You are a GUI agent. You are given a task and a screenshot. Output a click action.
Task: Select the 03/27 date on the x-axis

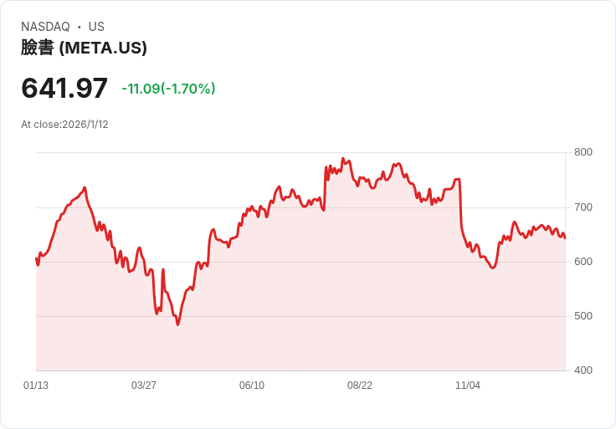coord(144,386)
